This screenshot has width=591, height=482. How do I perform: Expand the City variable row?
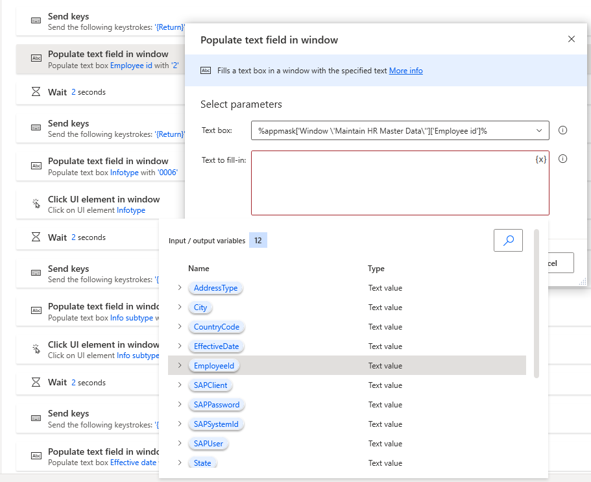[180, 307]
